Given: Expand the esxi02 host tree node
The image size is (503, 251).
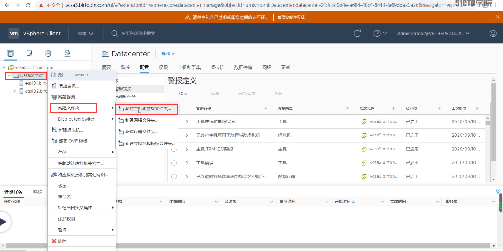Looking at the screenshot, I should [14, 91].
